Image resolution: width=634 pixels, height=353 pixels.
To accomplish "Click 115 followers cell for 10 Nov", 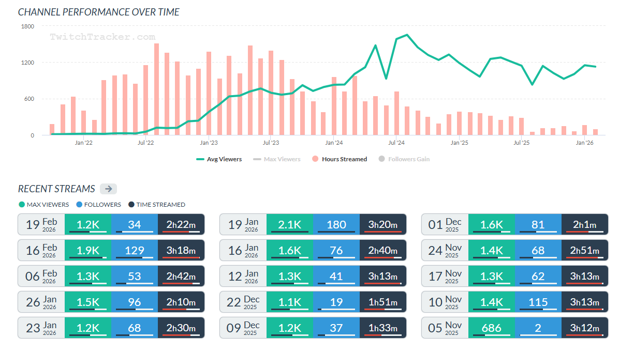I will coord(538,302).
